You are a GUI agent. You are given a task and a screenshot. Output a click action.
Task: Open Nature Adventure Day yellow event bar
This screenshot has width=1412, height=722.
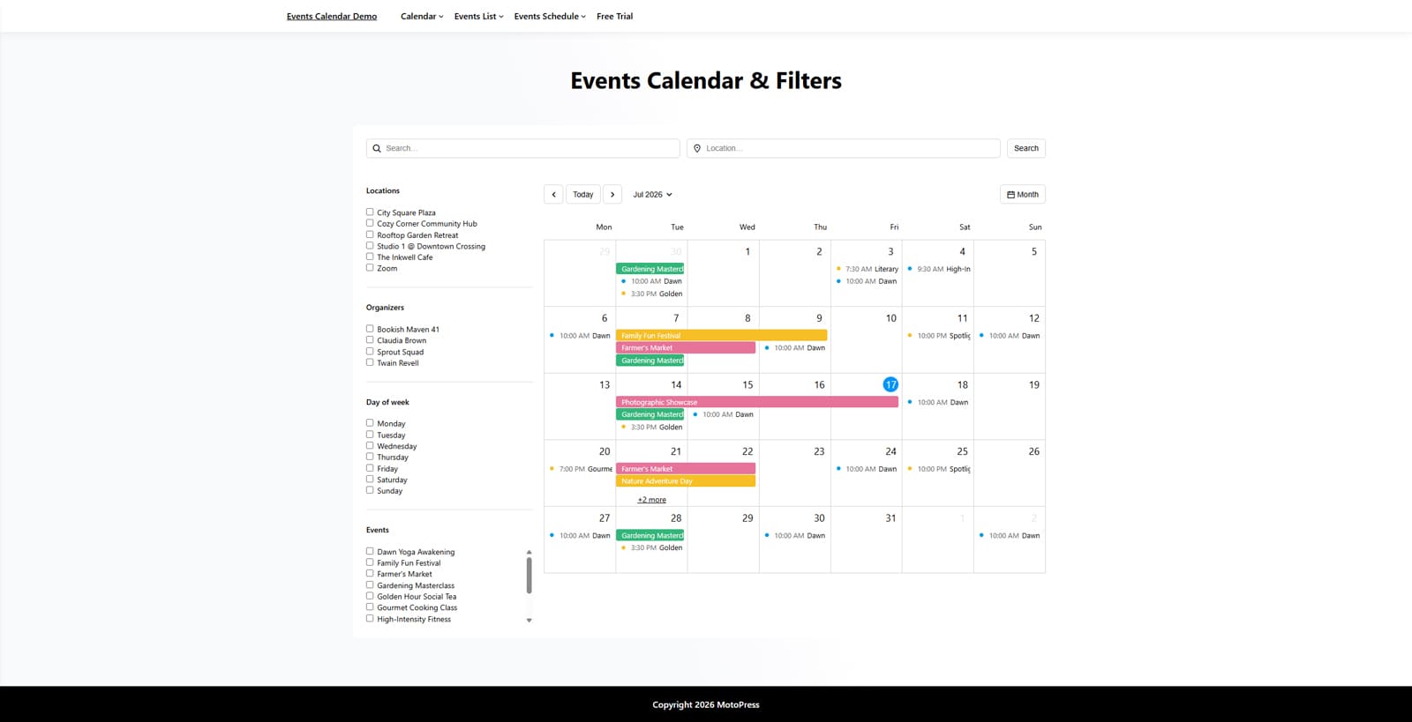click(x=686, y=481)
